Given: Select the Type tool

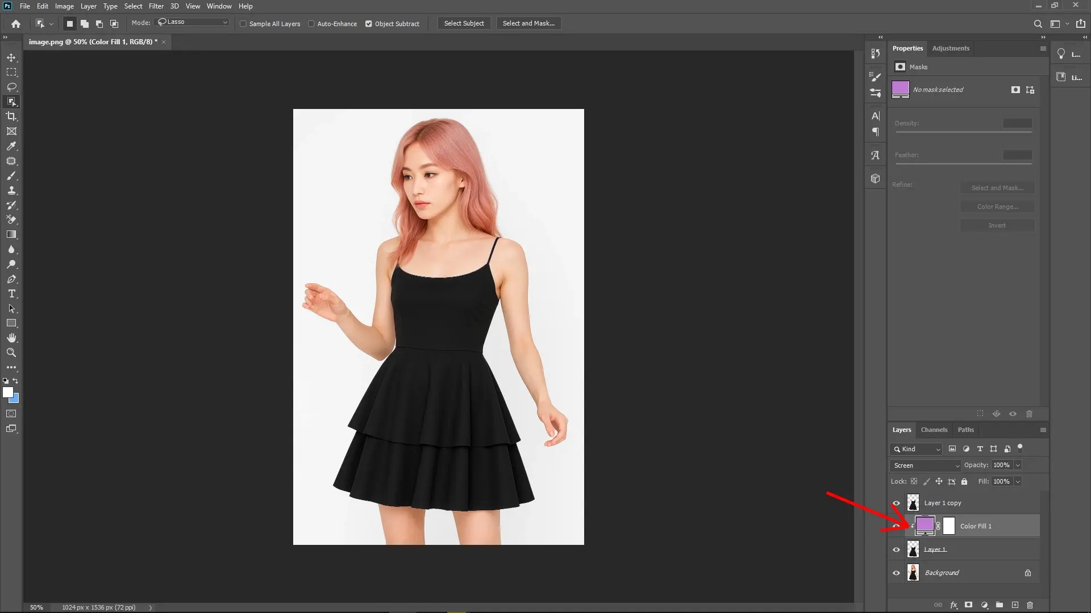Looking at the screenshot, I should coord(11,294).
